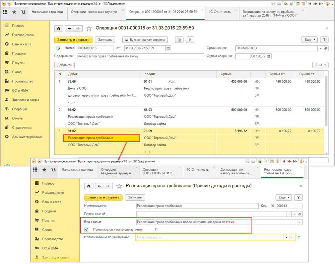The width and height of the screenshot is (335, 264).
Task: Click Записать button in Операция form
Action: click(x=105, y=40)
